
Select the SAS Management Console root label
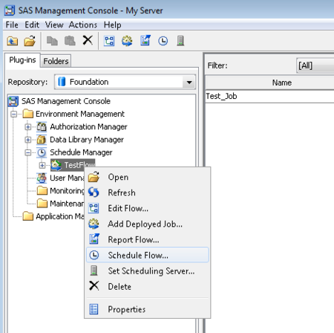pyautogui.click(x=66, y=101)
